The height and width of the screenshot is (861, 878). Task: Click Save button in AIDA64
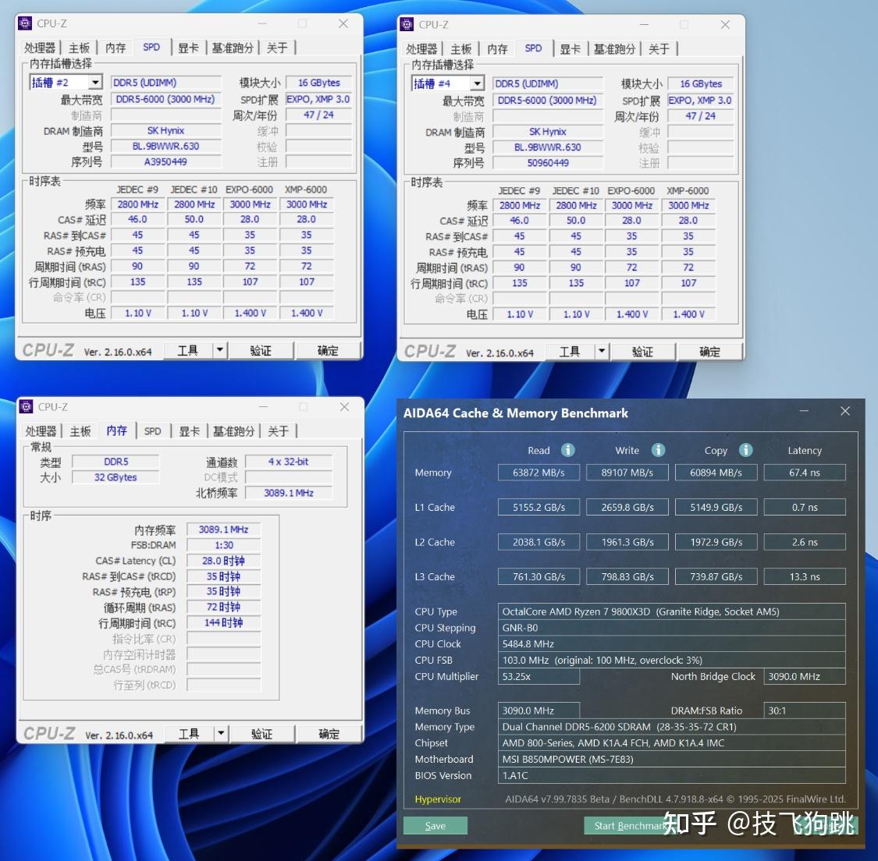(x=435, y=825)
